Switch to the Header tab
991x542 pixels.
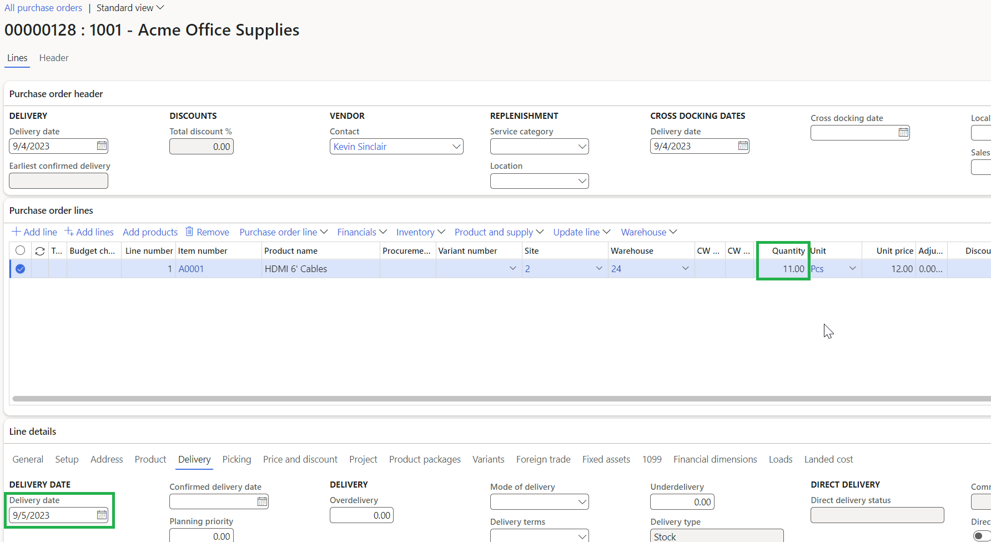point(53,58)
